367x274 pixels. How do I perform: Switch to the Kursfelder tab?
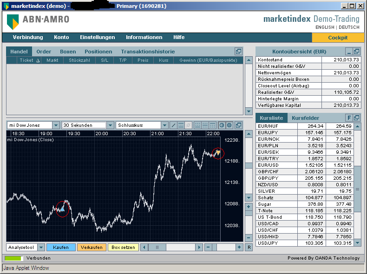tap(305, 118)
